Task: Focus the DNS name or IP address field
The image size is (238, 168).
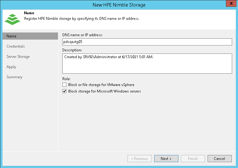Action: [x=147, y=42]
